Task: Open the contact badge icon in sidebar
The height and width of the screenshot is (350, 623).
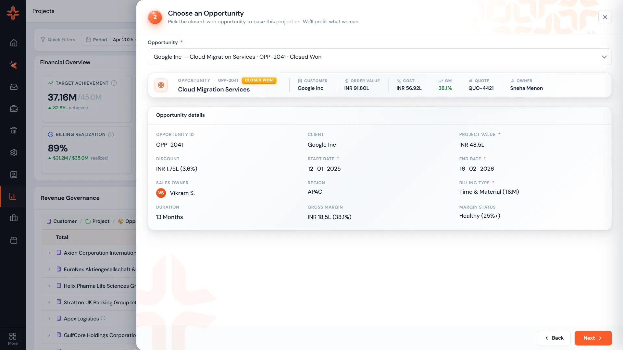Action: (x=14, y=175)
